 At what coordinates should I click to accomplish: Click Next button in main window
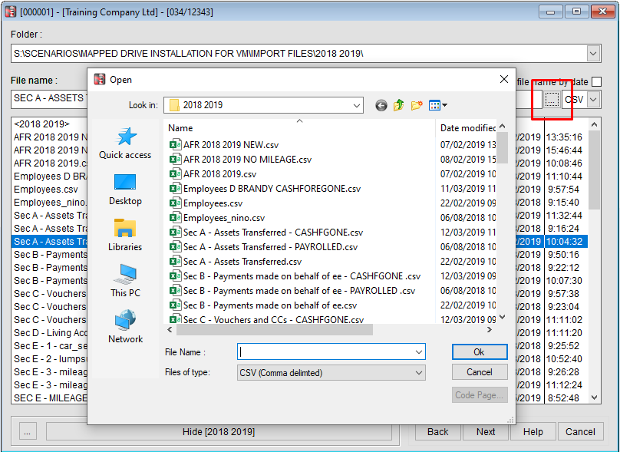pyautogui.click(x=486, y=432)
